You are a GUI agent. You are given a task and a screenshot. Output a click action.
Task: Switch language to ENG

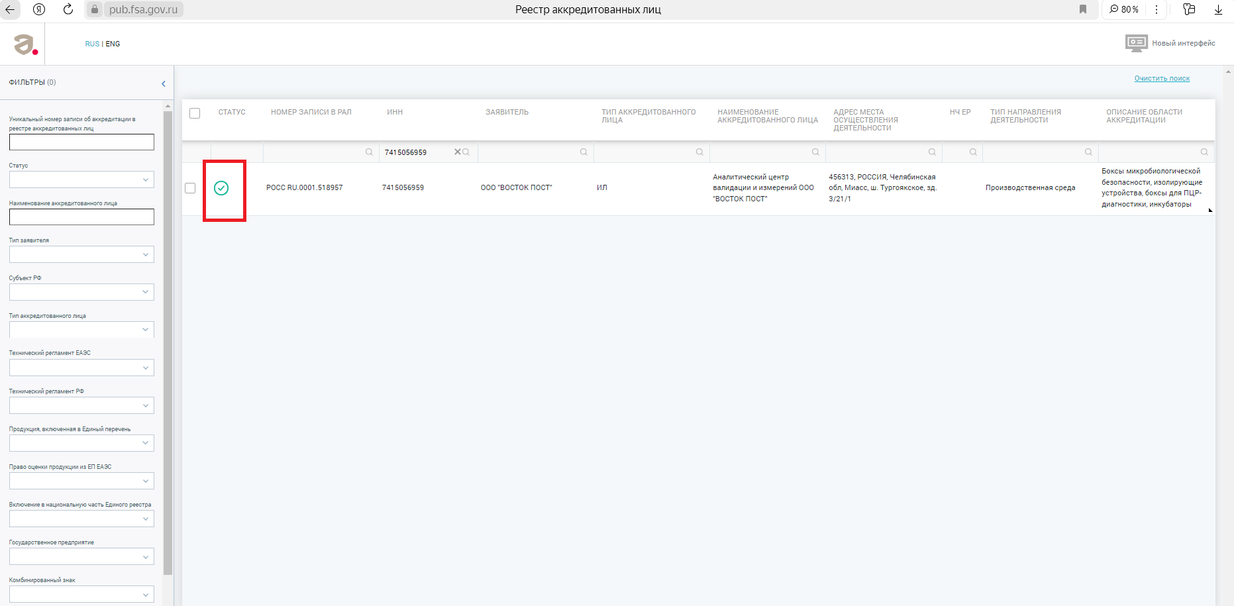pos(113,44)
